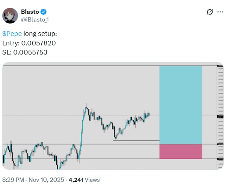Image resolution: width=226 pixels, height=187 pixels.
Task: Click the pink stop-loss zone on chart
Action: [181, 151]
